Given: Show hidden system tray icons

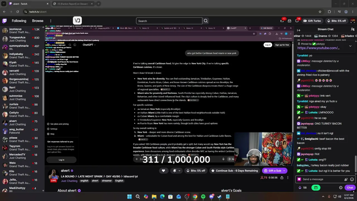Looking at the screenshot, I should click(x=323, y=197).
